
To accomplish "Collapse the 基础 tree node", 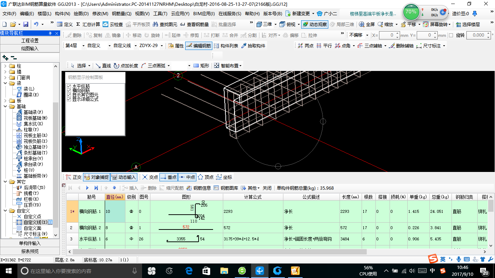I will (5, 106).
